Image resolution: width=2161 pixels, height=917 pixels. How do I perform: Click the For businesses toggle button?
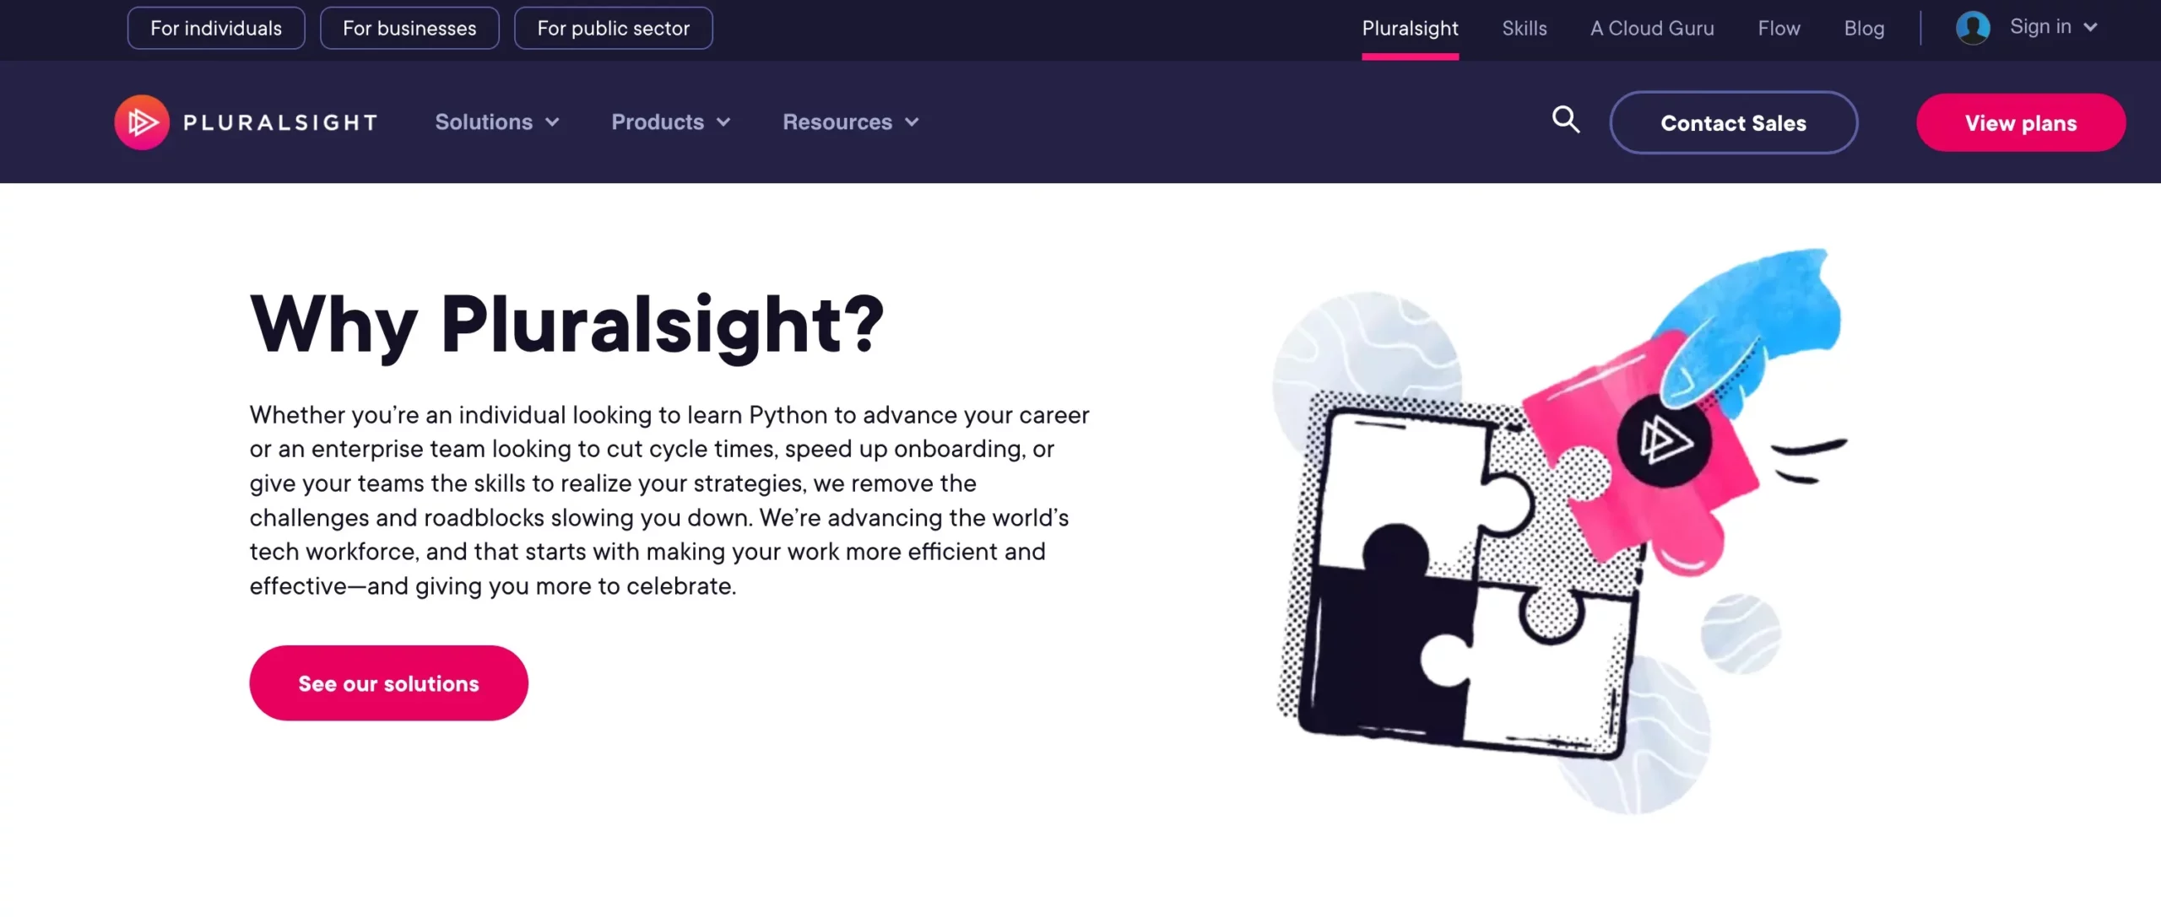coord(409,28)
